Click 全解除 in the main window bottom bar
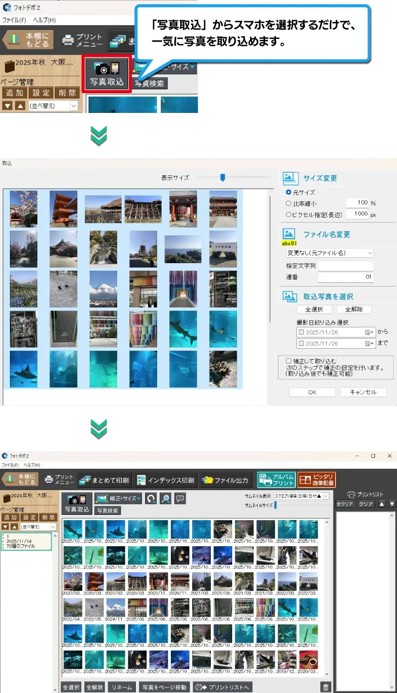397x693 pixels. point(95,687)
